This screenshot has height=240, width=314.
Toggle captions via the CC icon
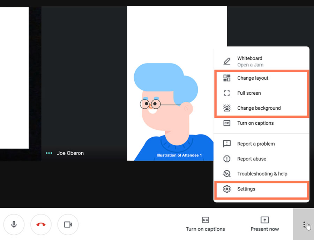pos(205,220)
